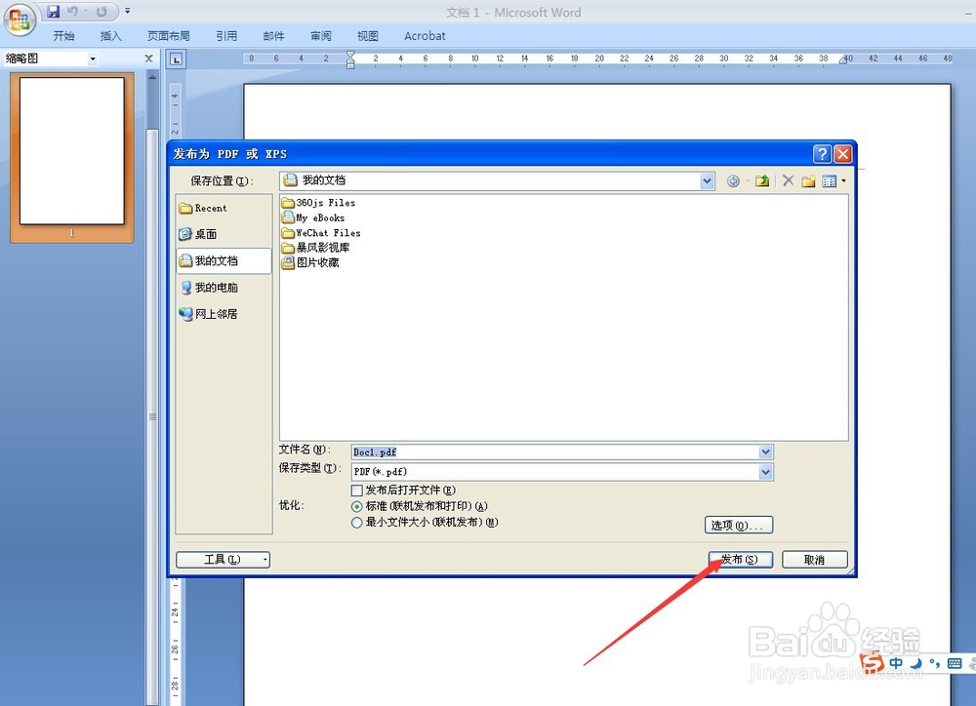Open the 审阅 ribbon tab

(320, 36)
